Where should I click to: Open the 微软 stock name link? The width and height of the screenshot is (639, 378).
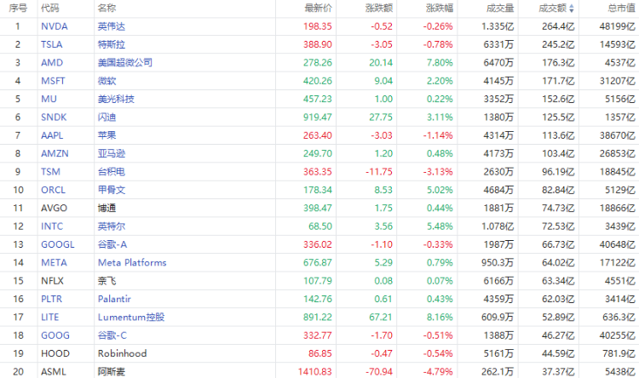pos(106,81)
